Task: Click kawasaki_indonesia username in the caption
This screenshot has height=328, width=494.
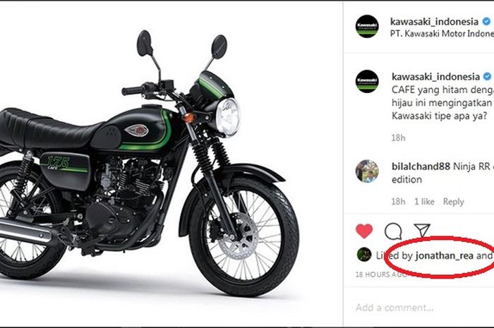Action: (435, 76)
